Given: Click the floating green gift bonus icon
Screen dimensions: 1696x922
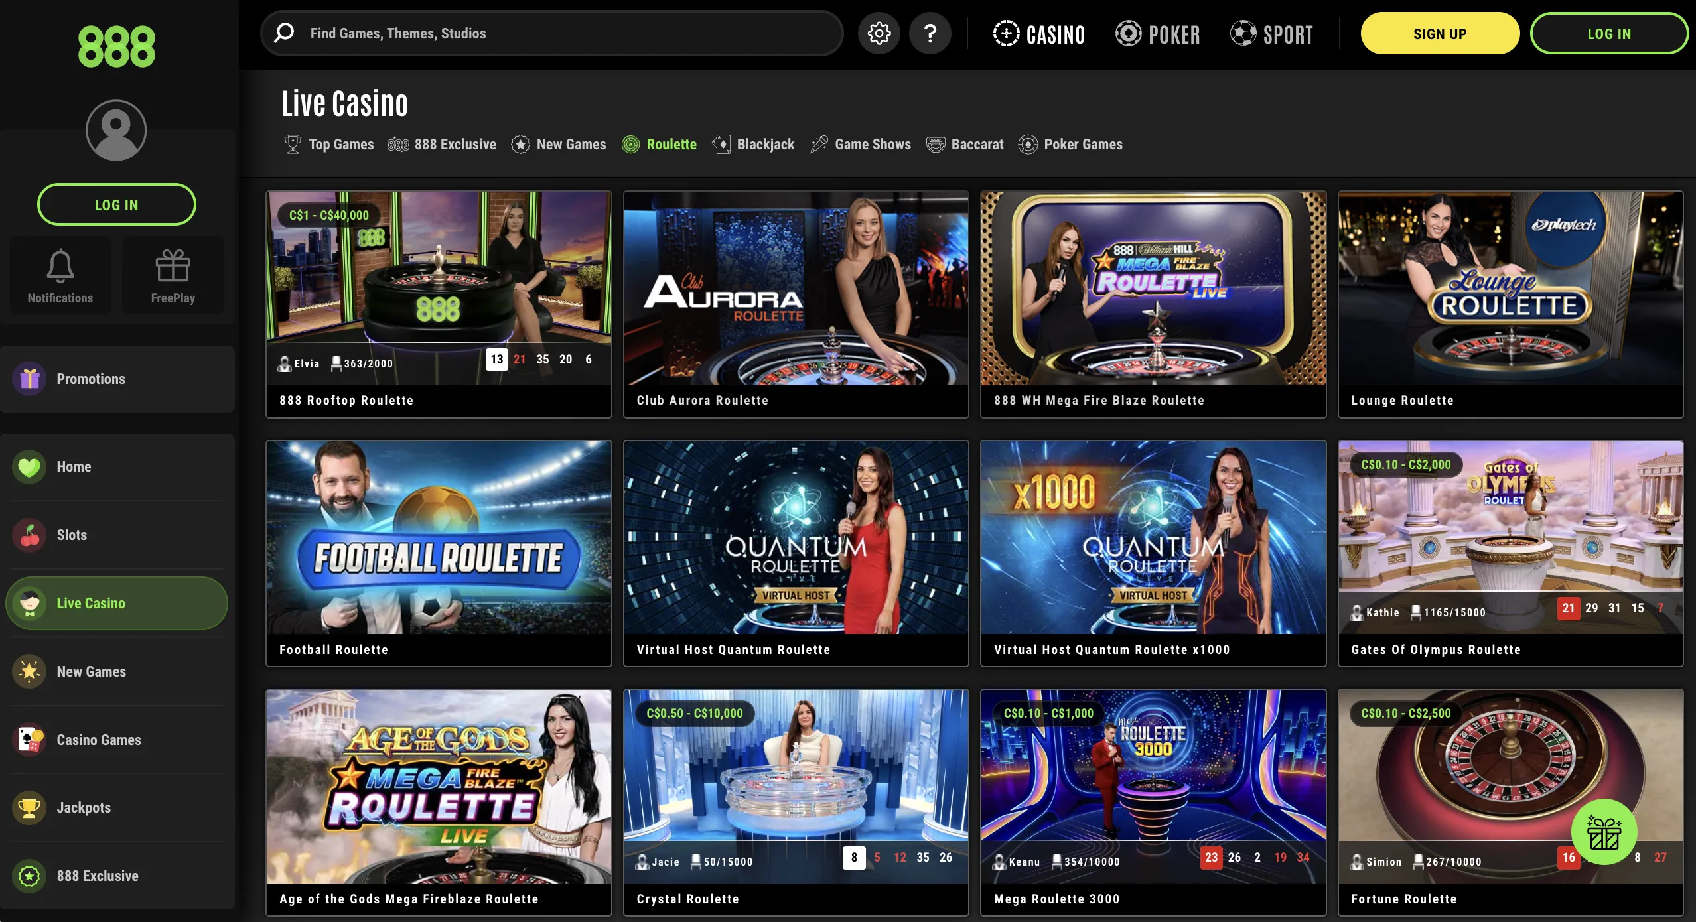Looking at the screenshot, I should [1604, 832].
